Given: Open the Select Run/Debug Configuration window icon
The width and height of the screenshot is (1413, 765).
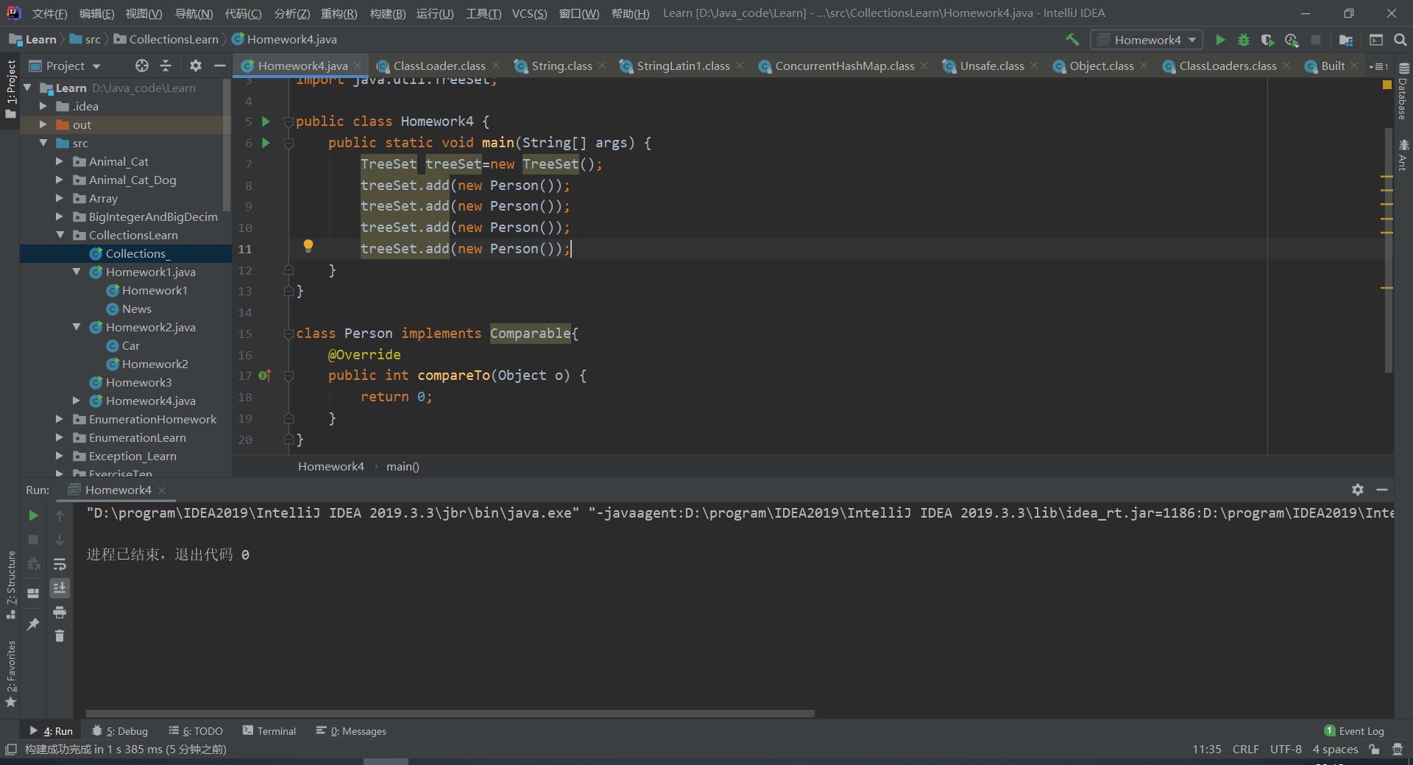Looking at the screenshot, I should [1376, 40].
